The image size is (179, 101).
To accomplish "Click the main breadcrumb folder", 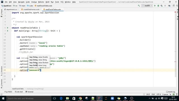I will click(x=22, y=6).
